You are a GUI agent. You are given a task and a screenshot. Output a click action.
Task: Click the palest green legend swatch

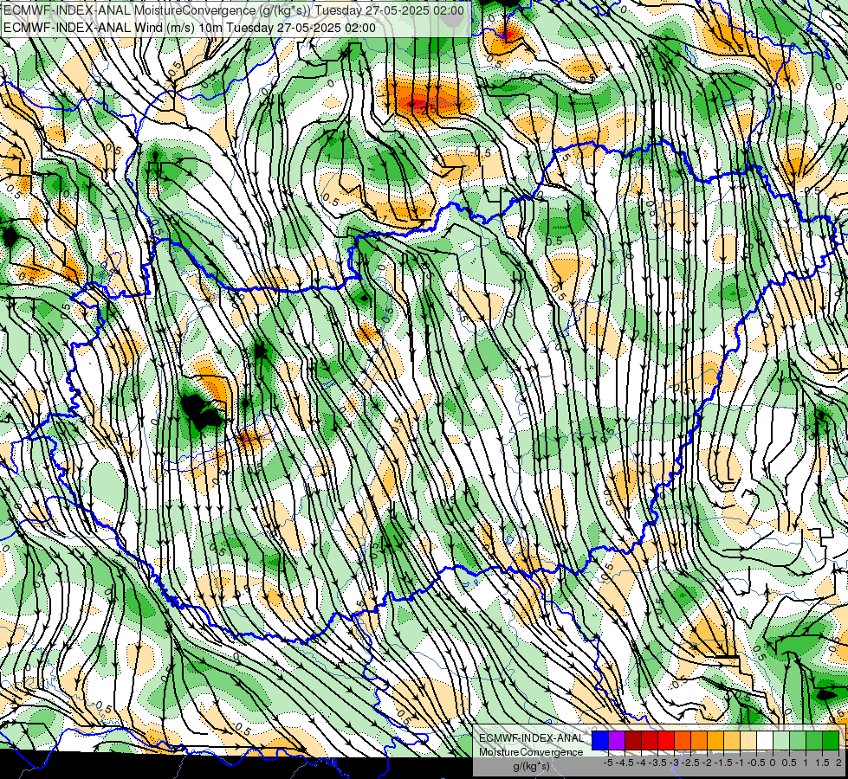tap(781, 741)
